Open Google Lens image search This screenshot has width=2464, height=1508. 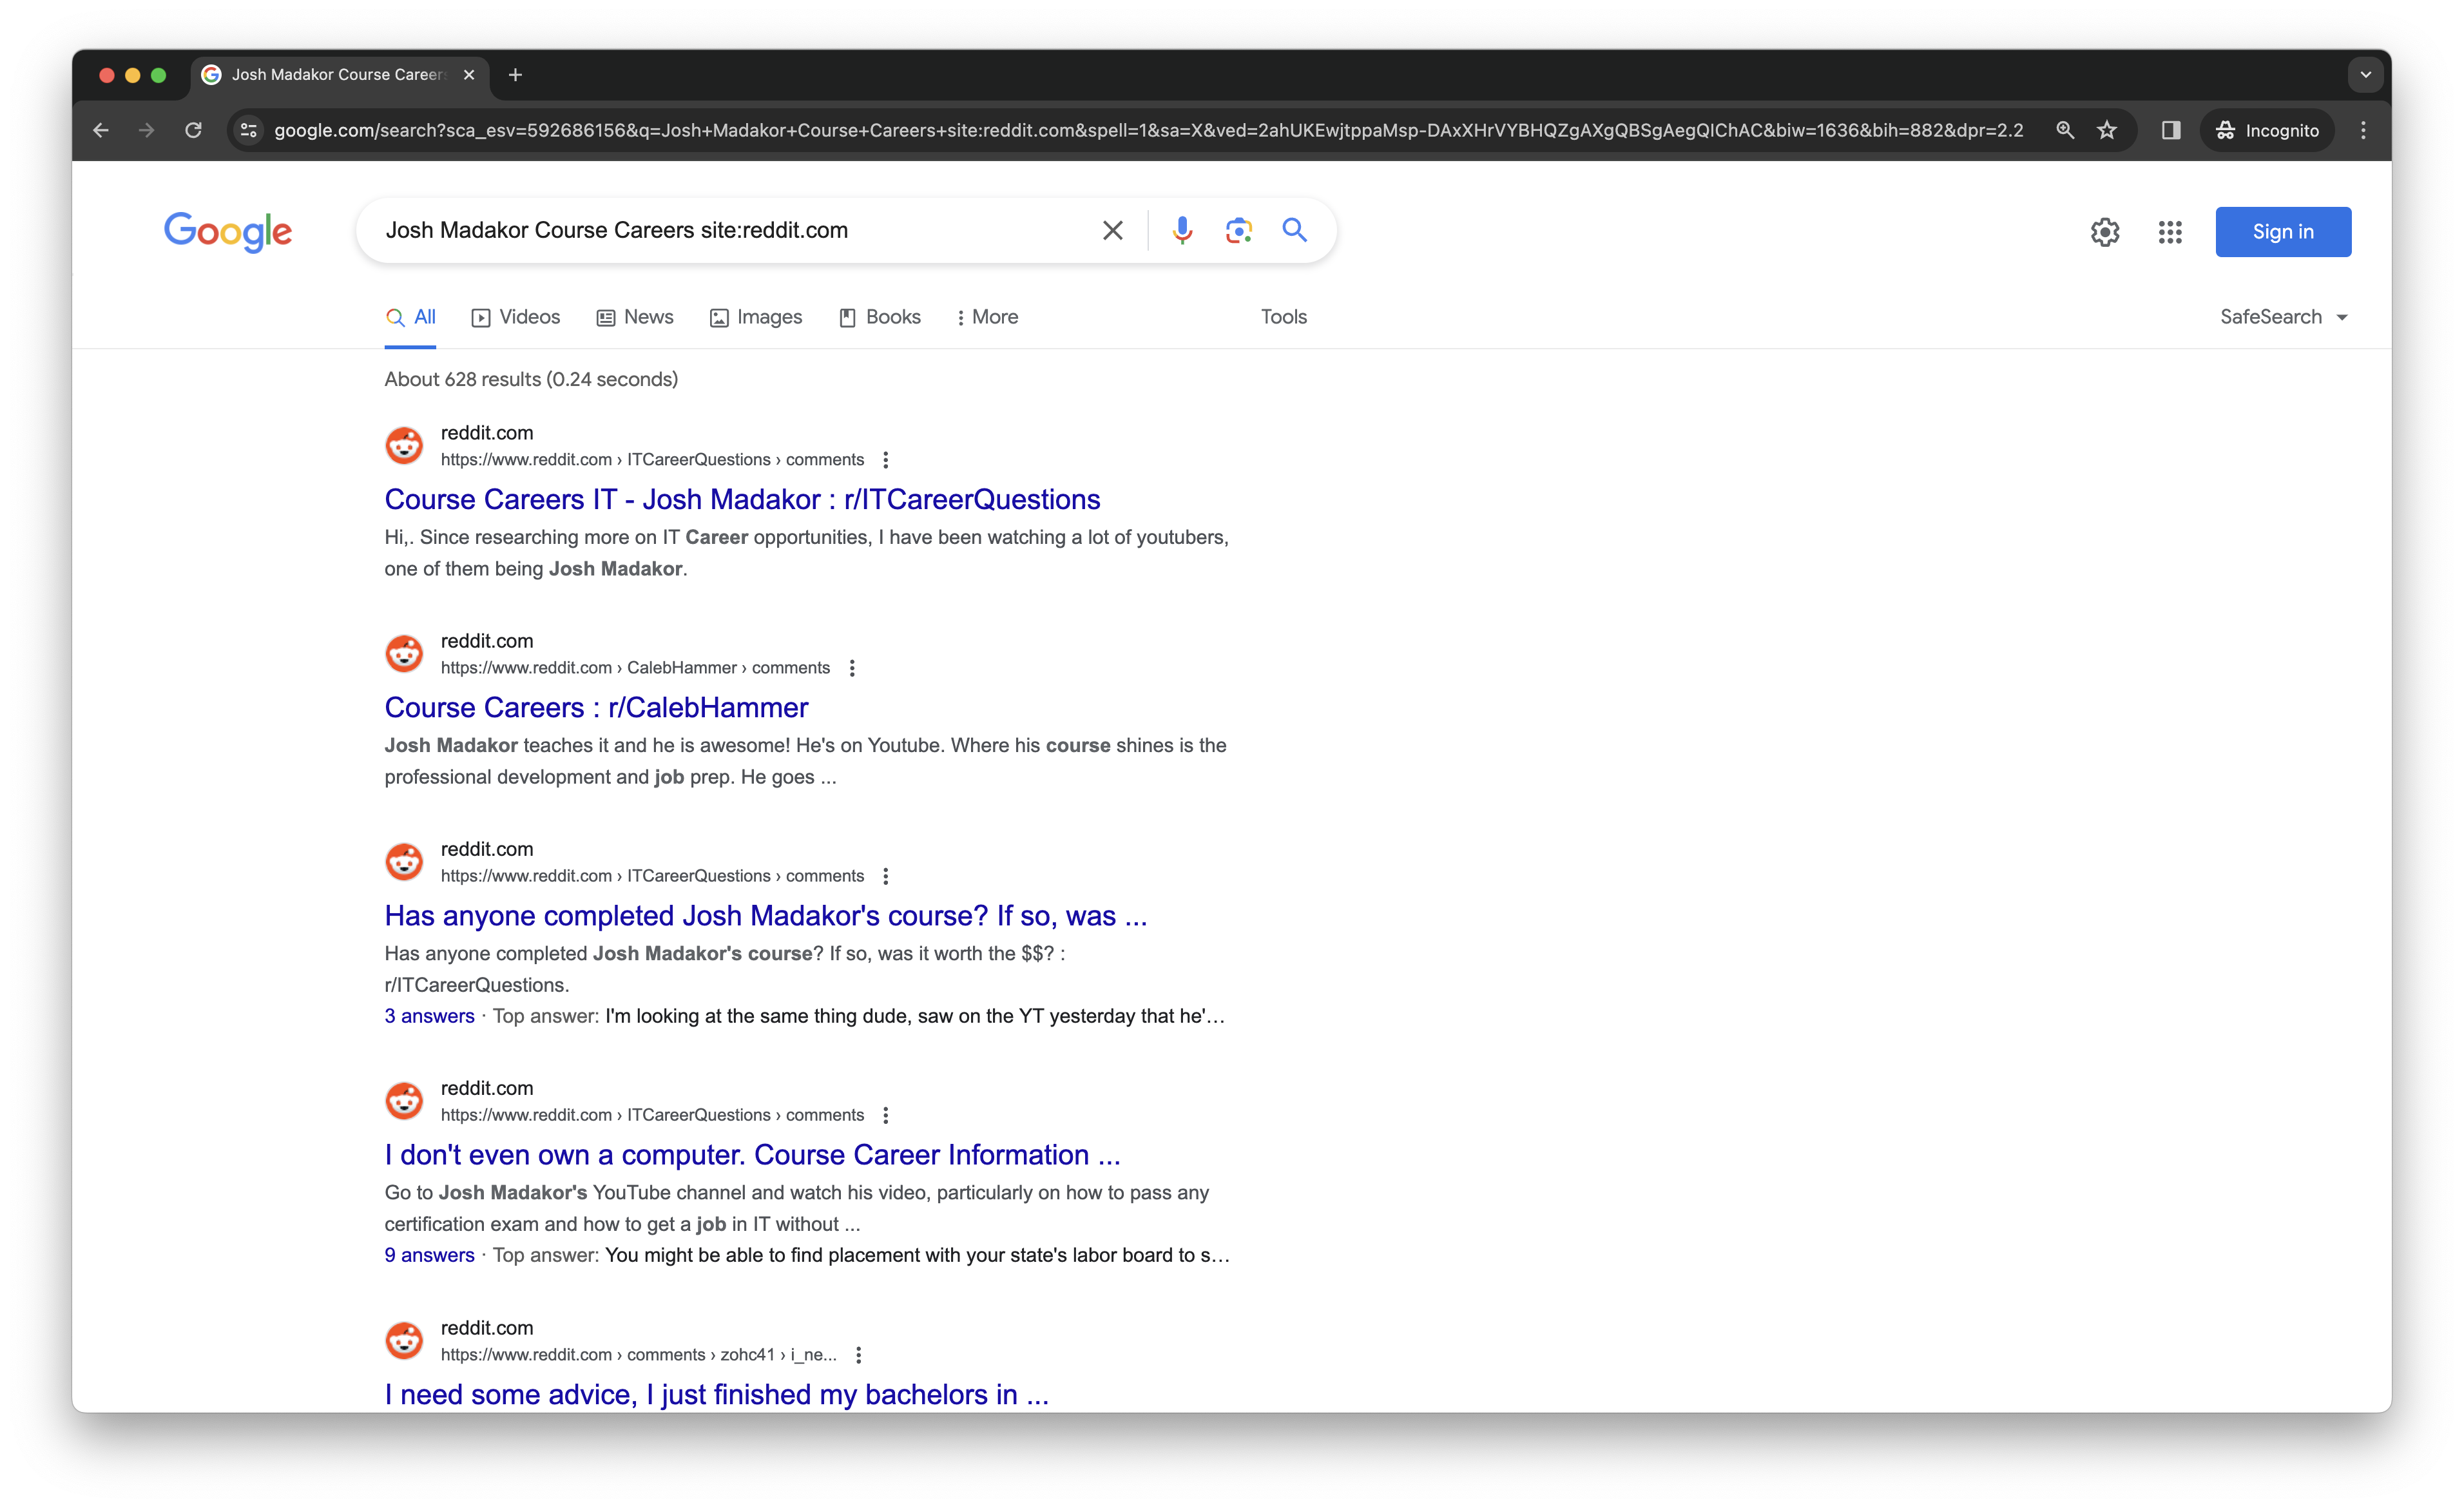(x=1238, y=230)
